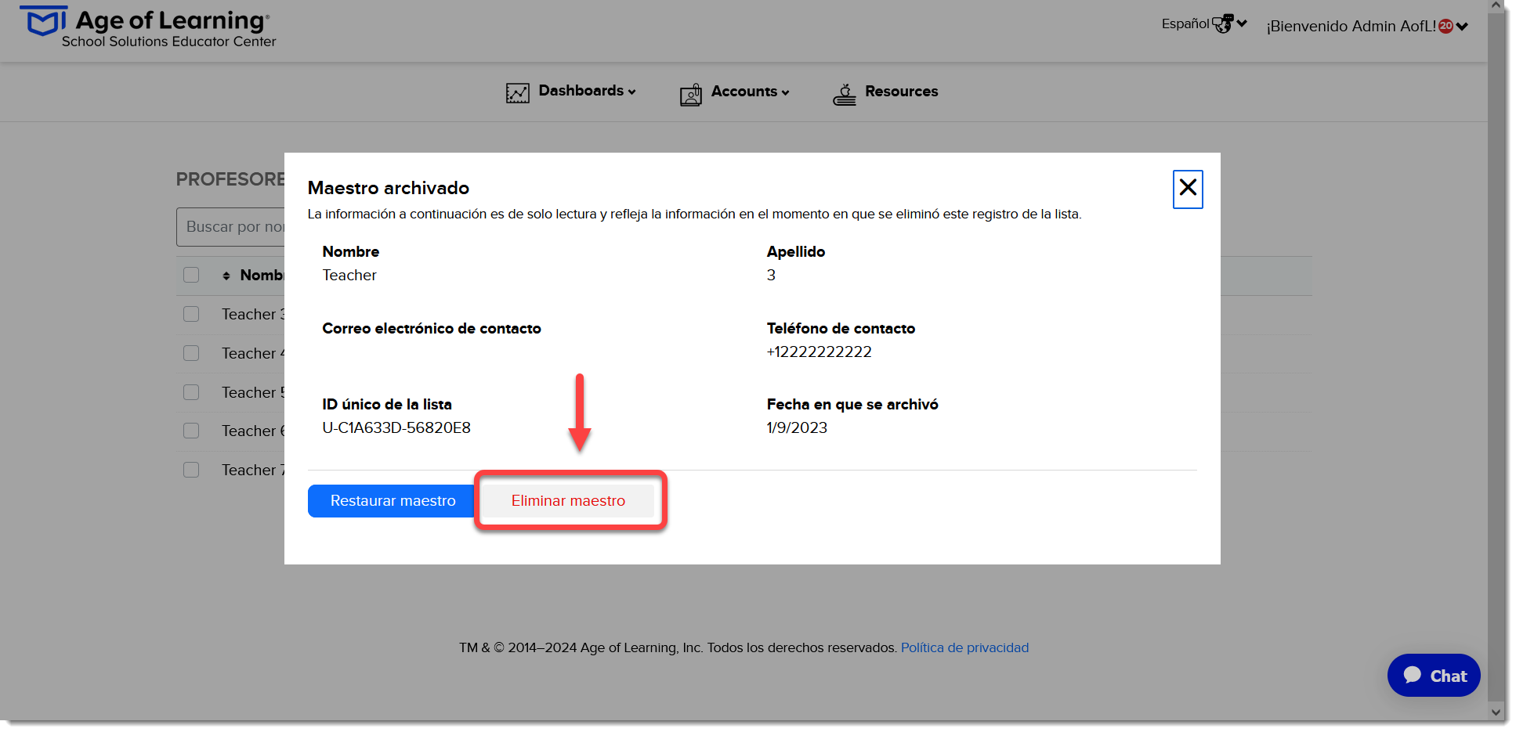
Task: Click the Teacher 4 row name
Action: coord(253,354)
